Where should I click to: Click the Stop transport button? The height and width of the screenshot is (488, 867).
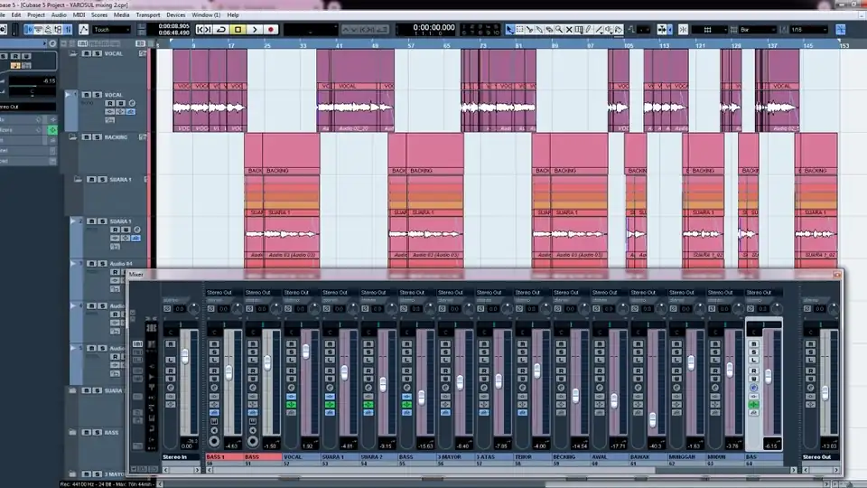point(238,29)
